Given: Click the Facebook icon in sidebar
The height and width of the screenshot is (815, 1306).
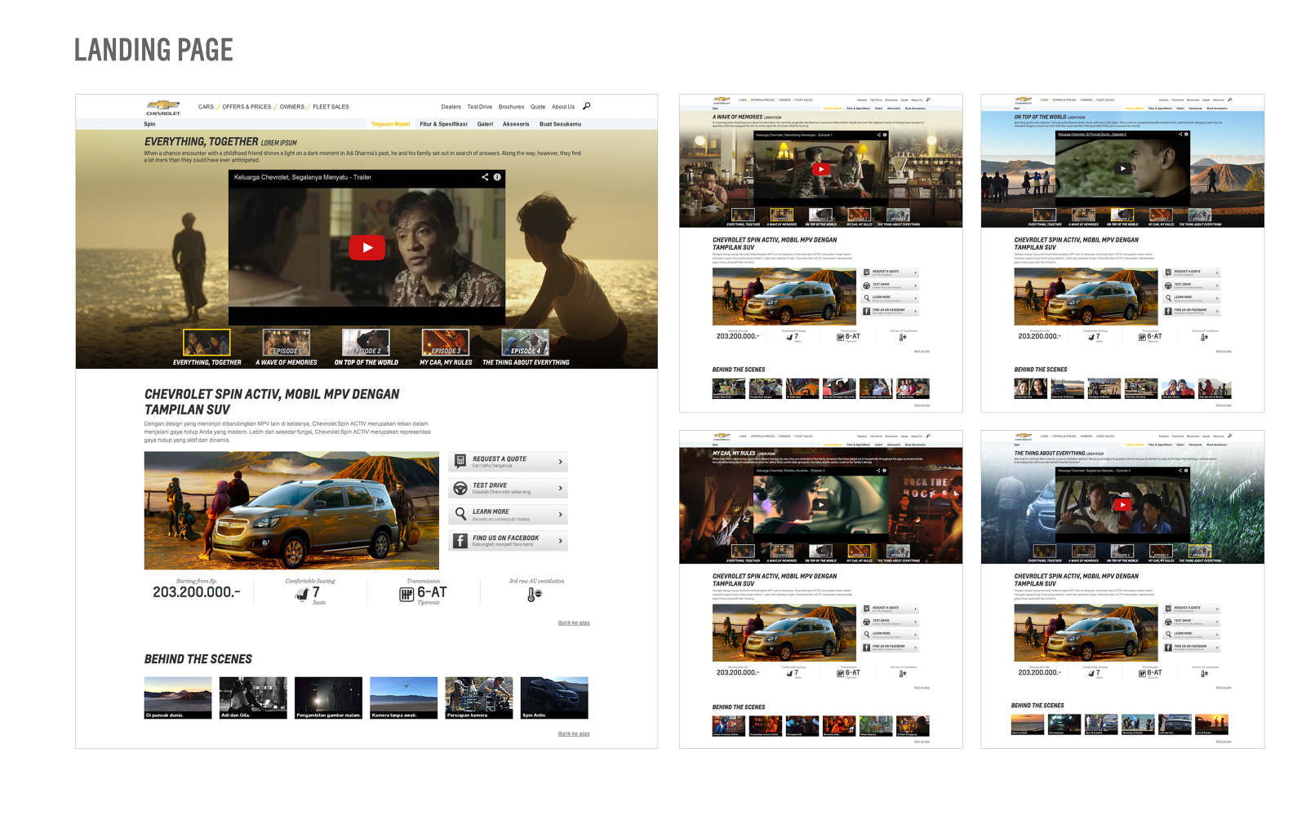Looking at the screenshot, I should tap(460, 541).
